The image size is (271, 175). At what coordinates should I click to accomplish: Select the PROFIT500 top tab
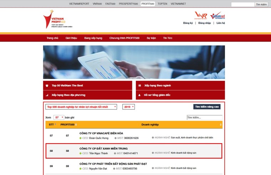click(x=148, y=4)
